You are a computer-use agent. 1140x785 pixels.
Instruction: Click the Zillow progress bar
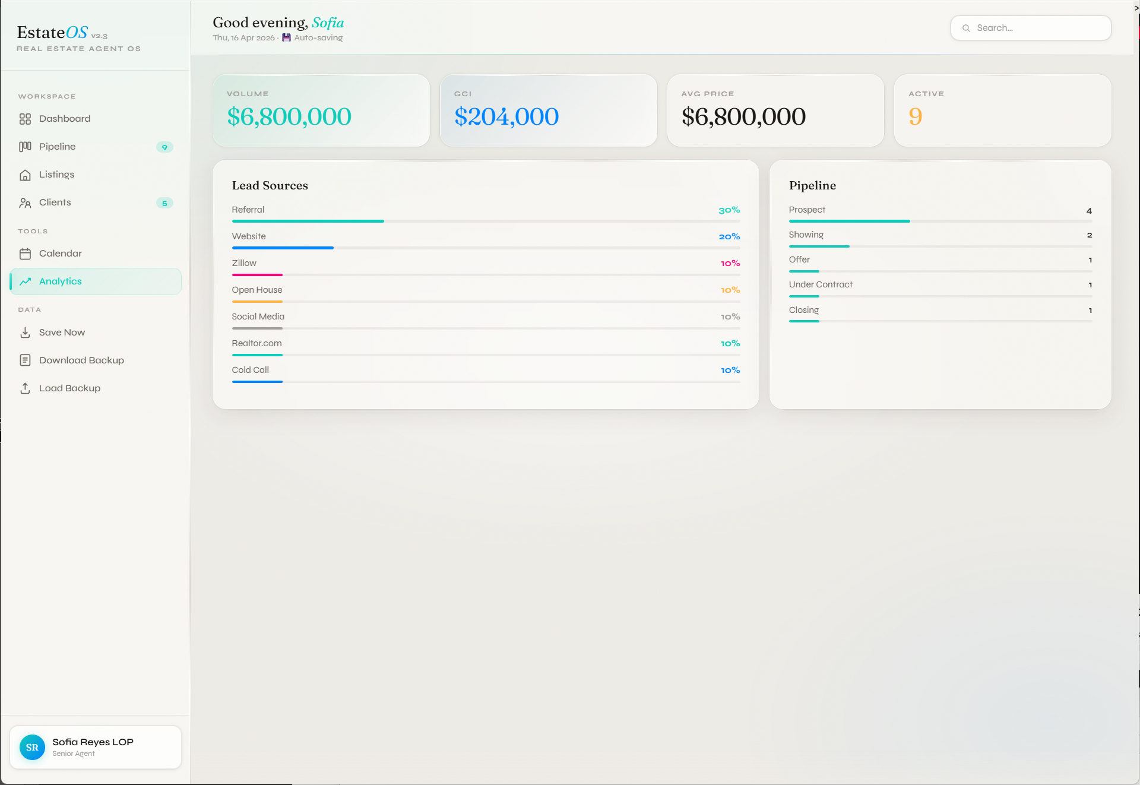click(486, 275)
